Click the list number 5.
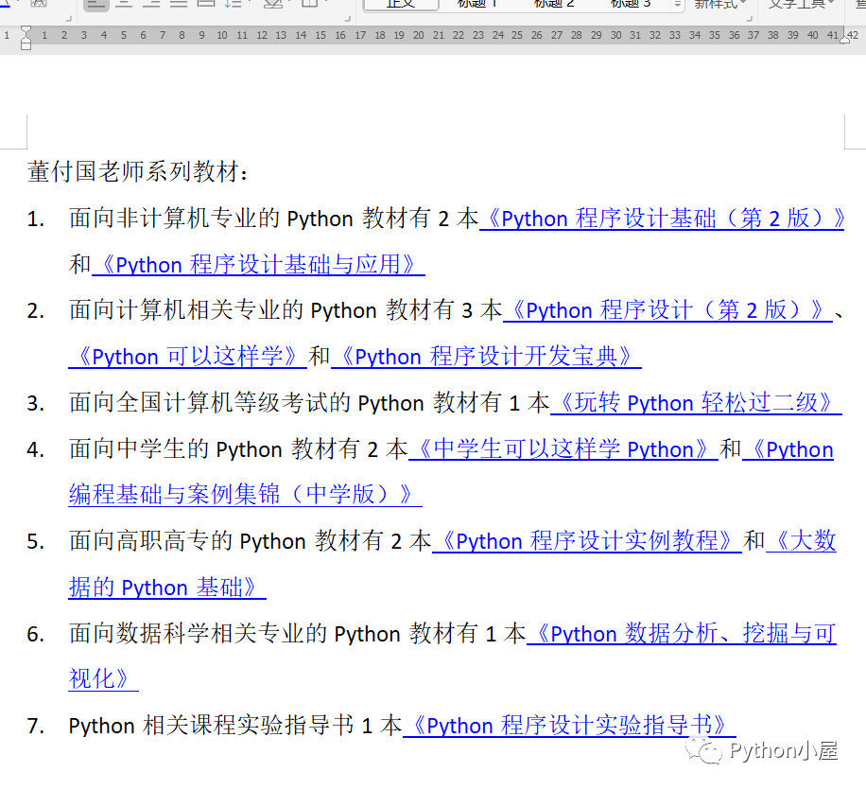Viewport: 866px width, 790px height. pyautogui.click(x=35, y=542)
